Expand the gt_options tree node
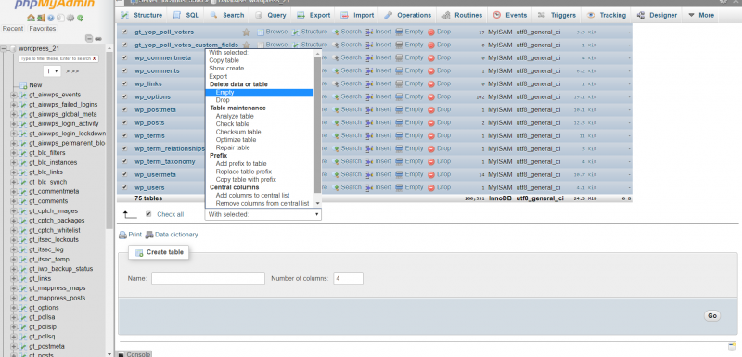The height and width of the screenshot is (357, 742). [x=13, y=308]
